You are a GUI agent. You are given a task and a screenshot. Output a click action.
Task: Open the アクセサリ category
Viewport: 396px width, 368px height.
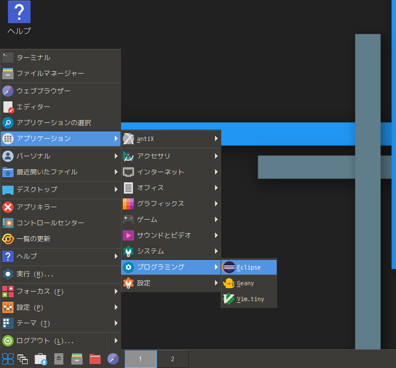click(171, 156)
